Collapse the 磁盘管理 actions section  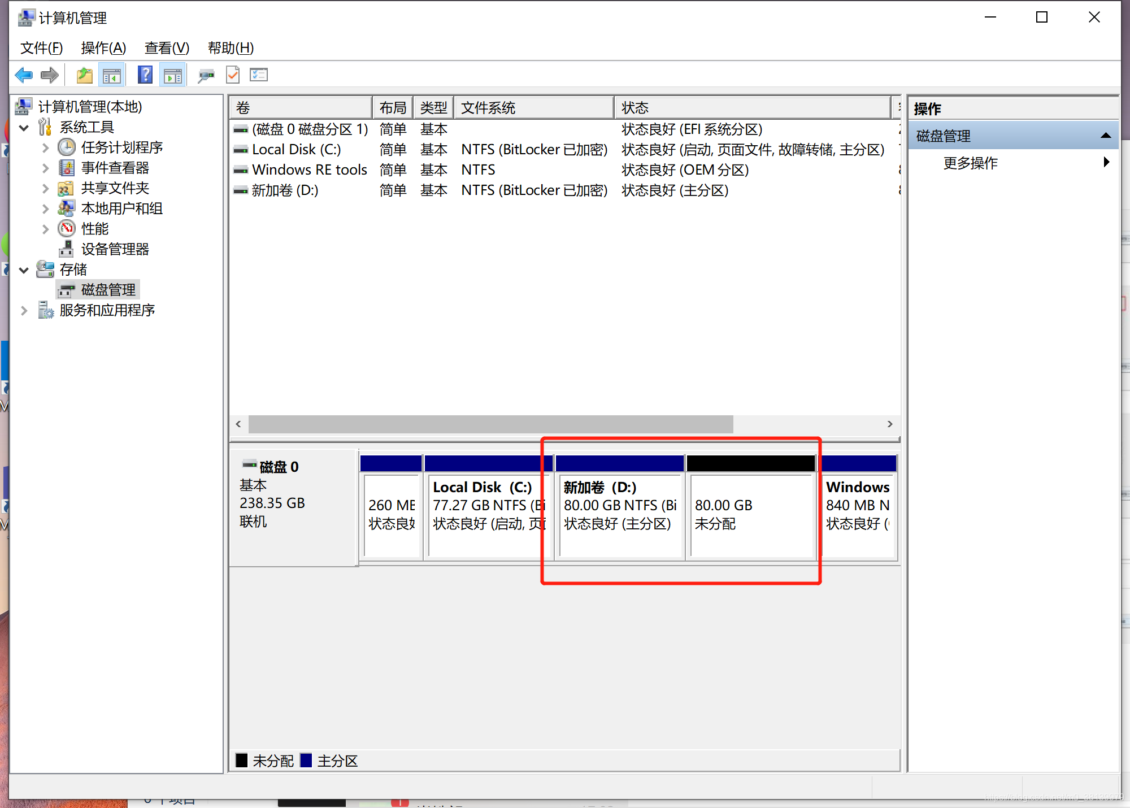pyautogui.click(x=1106, y=136)
